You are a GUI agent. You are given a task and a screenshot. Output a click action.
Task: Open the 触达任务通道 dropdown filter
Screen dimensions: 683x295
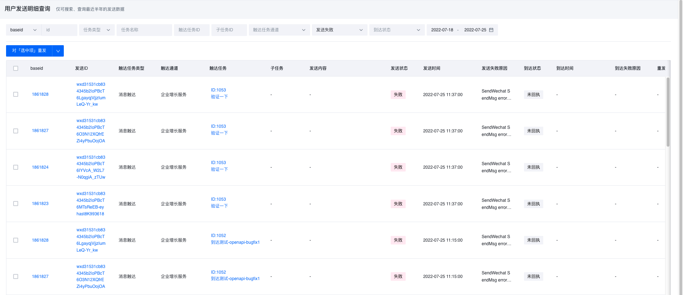pos(279,30)
